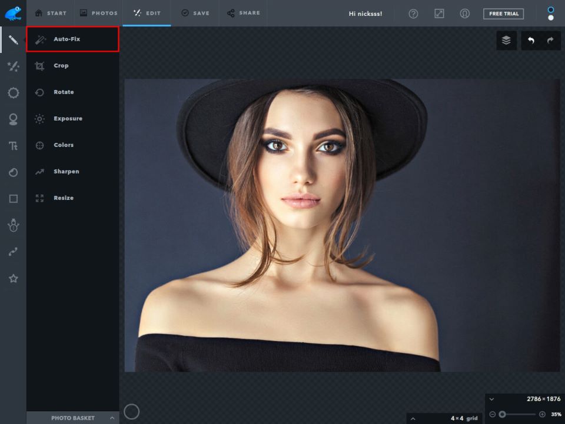Collapse the image size panel chevron
Image resolution: width=565 pixels, height=424 pixels.
click(x=491, y=399)
